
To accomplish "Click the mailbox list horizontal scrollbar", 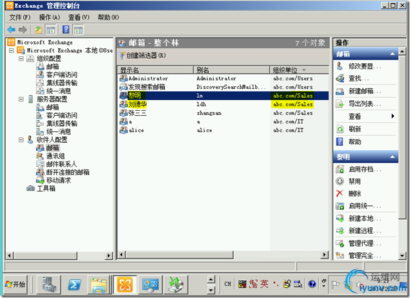I will [x=223, y=254].
